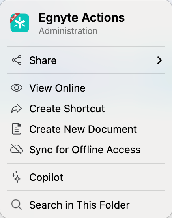The image size is (172, 218).
Task: Click the Create New Document page icon
Action: [17, 129]
